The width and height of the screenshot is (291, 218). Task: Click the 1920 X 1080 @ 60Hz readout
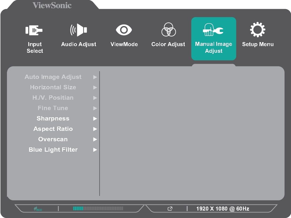coord(223,209)
